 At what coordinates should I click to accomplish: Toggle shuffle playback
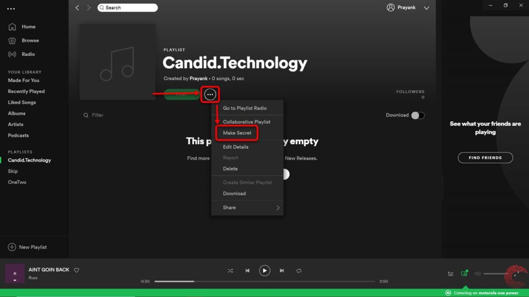(x=230, y=271)
